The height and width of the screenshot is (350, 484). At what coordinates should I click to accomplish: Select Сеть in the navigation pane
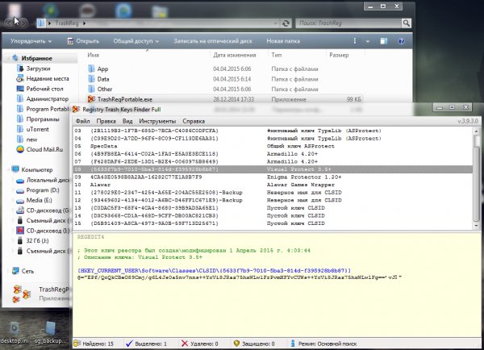click(27, 271)
